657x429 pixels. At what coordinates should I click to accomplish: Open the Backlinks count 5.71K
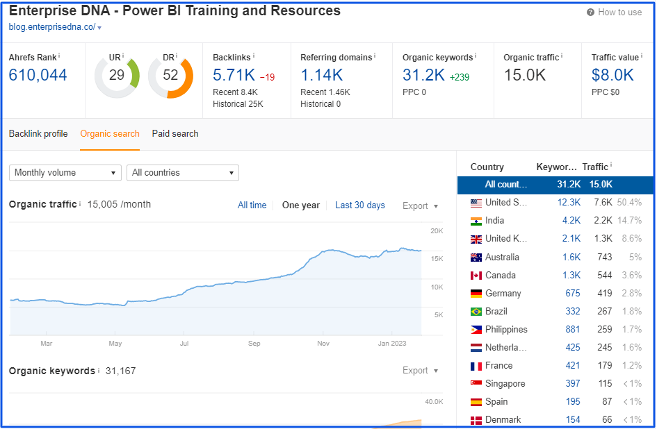click(234, 76)
